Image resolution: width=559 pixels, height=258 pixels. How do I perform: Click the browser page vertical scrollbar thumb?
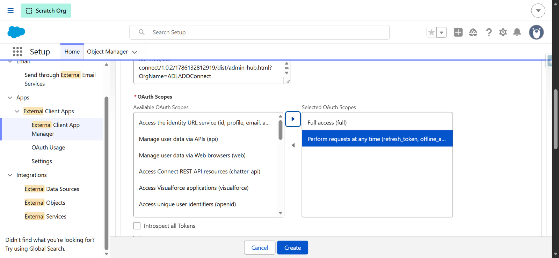click(x=556, y=119)
